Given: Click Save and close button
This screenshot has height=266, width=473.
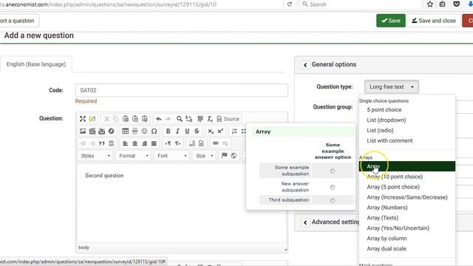Looking at the screenshot, I should click(434, 21).
